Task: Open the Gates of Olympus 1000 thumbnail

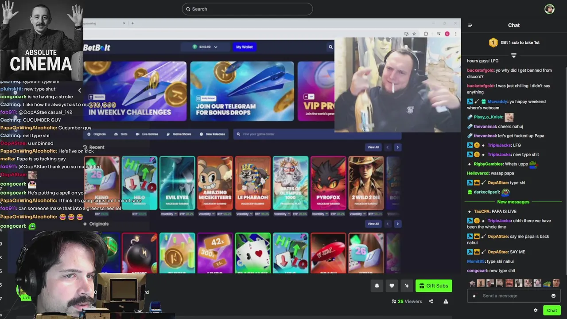Action: (291, 183)
